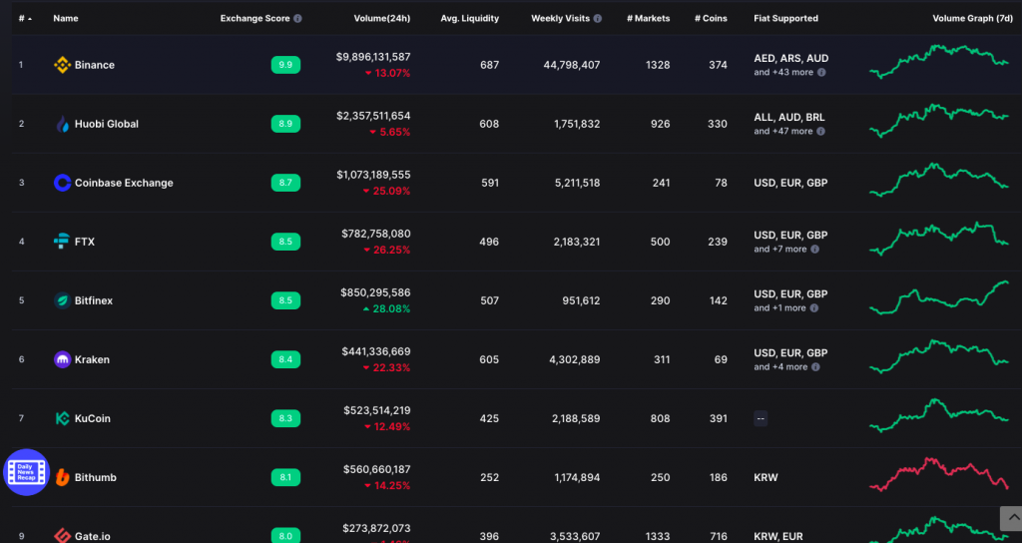Click Coinbase Exchange 8.7 score badge
Image resolution: width=1022 pixels, height=543 pixels.
(x=285, y=183)
